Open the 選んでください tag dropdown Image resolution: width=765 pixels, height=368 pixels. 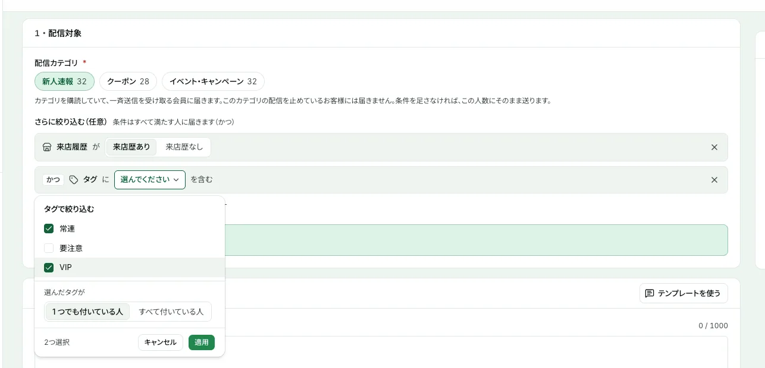click(x=150, y=180)
